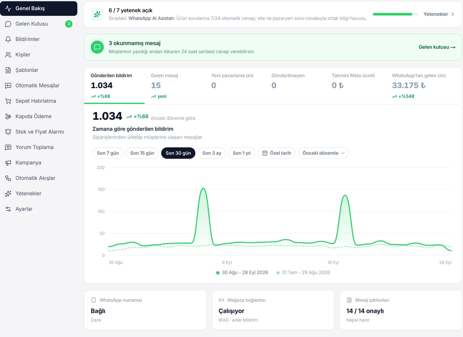Click the Ayarlar sliders icon
The width and height of the screenshot is (463, 337).
click(x=8, y=209)
